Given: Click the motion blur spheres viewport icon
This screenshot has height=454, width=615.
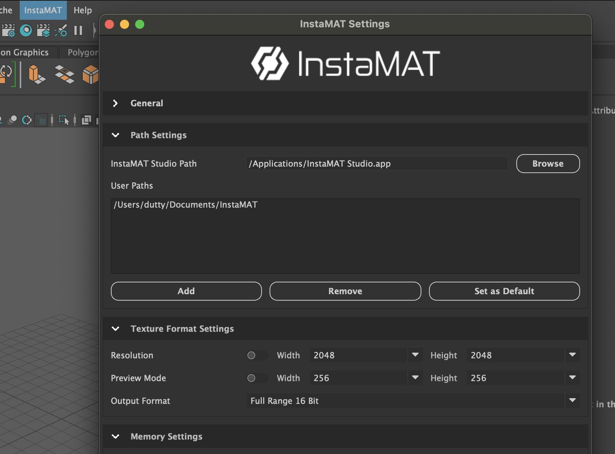Looking at the screenshot, I should [13, 120].
